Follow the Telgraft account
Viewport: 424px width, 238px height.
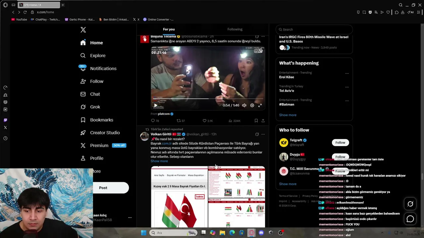coord(340,142)
